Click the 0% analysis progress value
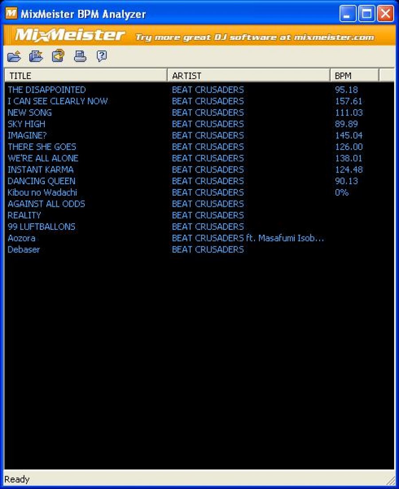 pyautogui.click(x=342, y=193)
